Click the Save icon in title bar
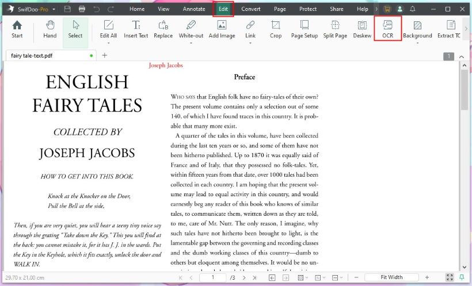The image size is (472, 286). coord(67,9)
